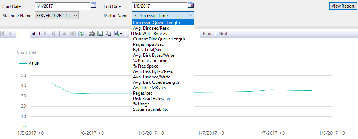Open the Start Date calendar picker
358x139 pixels.
pyautogui.click(x=94, y=5)
